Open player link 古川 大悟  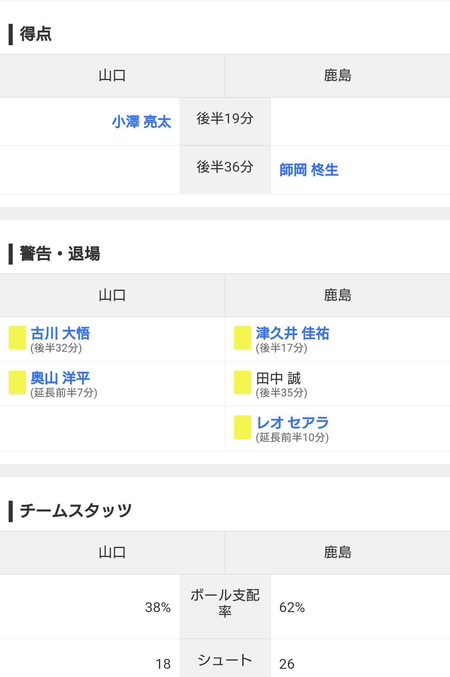point(60,333)
